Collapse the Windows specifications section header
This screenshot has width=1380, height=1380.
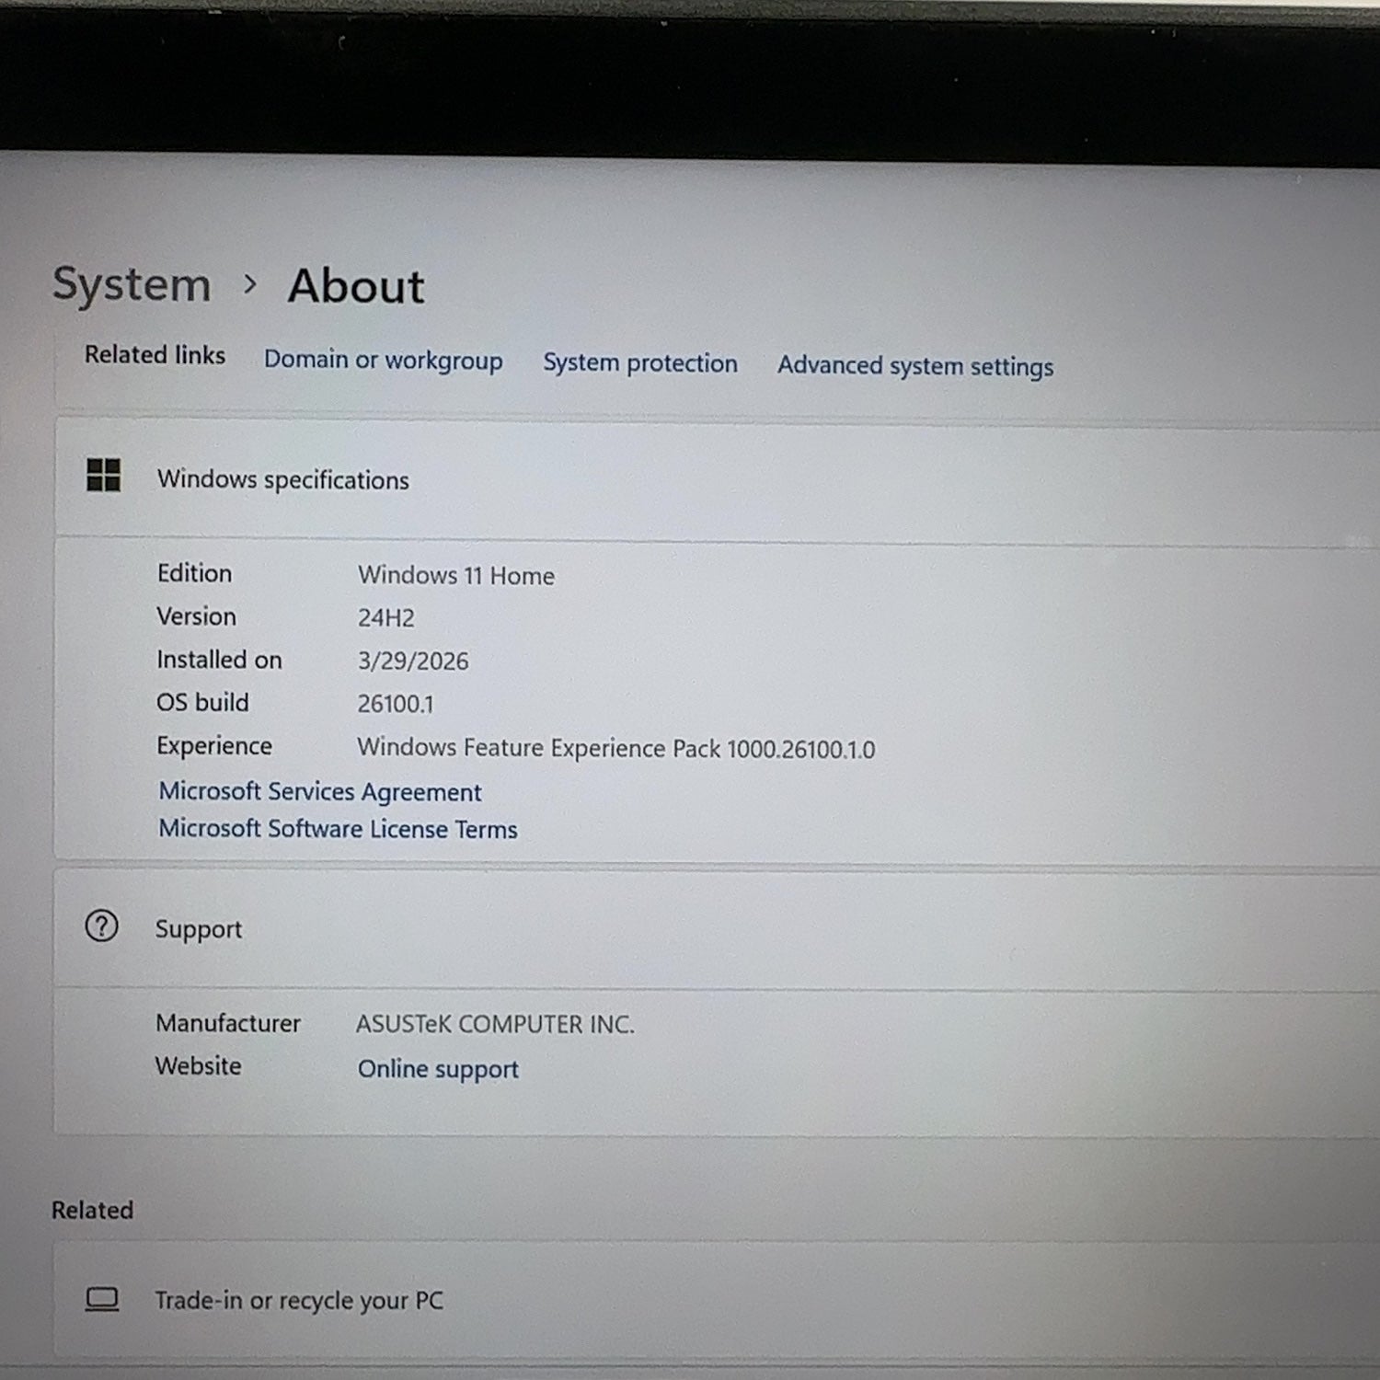click(x=718, y=480)
